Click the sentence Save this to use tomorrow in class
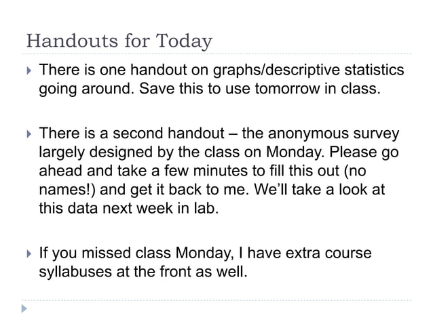This screenshot has width=433, height=324. tap(259, 89)
